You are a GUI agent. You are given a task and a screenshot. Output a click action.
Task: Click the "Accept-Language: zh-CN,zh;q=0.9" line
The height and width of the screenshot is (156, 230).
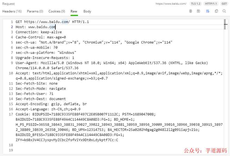click(x=48, y=109)
